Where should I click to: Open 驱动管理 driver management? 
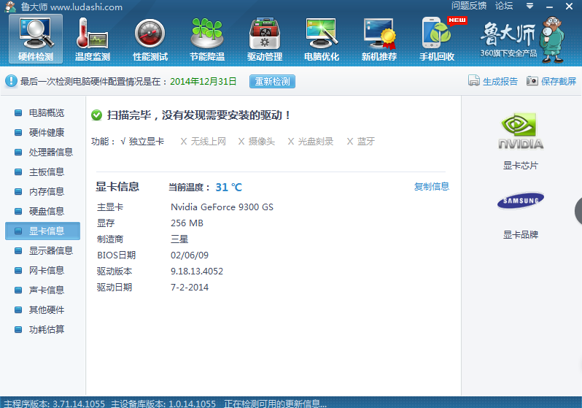(x=265, y=39)
